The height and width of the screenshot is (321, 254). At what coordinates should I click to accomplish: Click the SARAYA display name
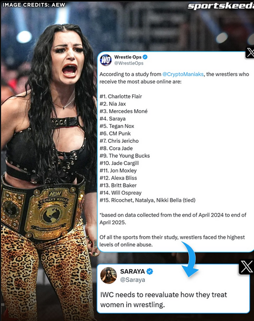[x=132, y=271]
